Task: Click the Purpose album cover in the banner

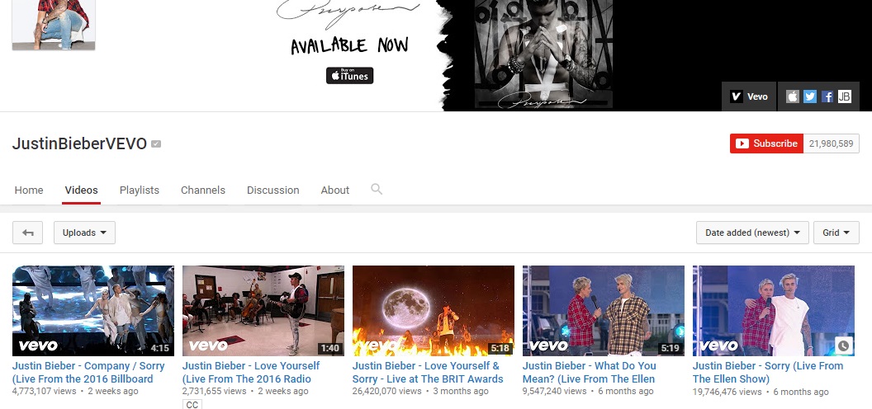Action: [x=543, y=54]
